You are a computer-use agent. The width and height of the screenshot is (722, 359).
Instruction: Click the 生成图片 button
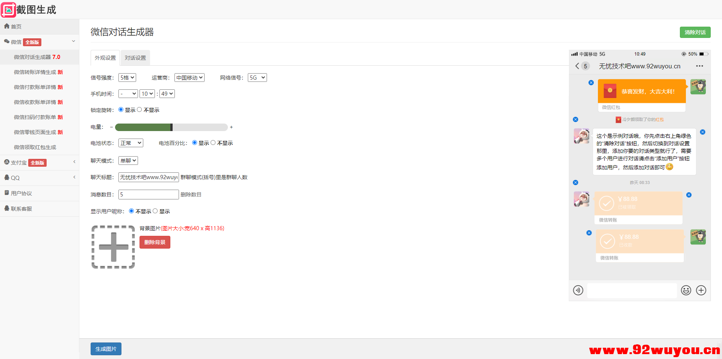pos(106,348)
